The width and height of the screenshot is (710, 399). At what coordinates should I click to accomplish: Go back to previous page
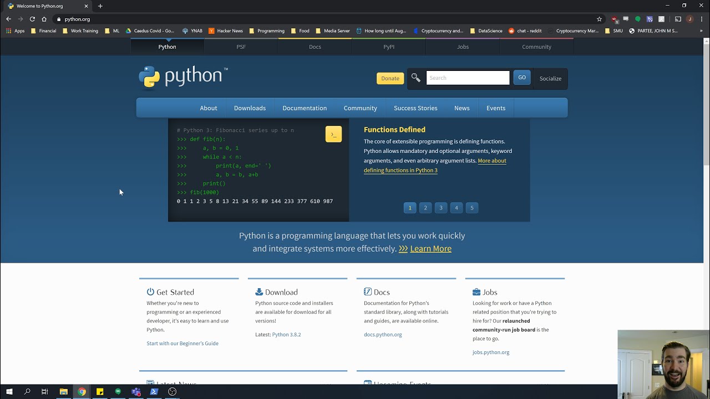click(8, 19)
